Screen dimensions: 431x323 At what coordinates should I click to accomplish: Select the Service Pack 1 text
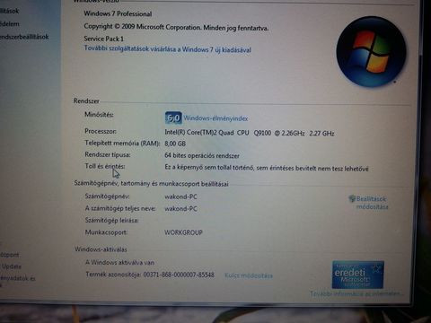point(104,39)
